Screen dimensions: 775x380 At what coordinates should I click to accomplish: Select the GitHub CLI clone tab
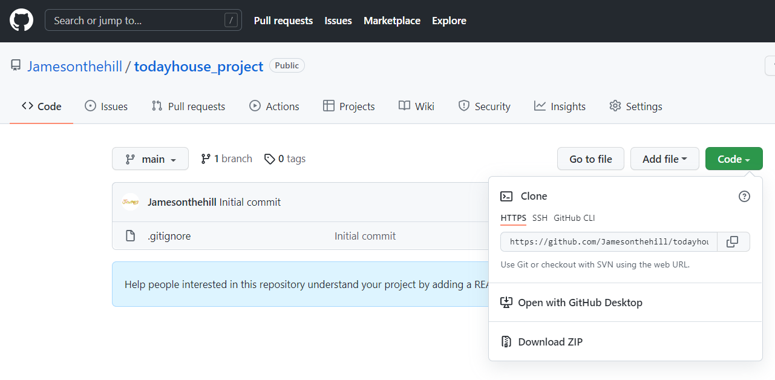(x=574, y=218)
